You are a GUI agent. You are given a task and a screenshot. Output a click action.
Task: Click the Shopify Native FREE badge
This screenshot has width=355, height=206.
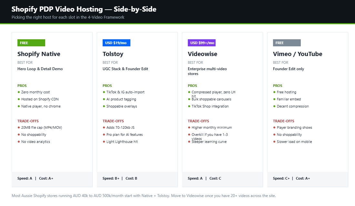point(31,43)
